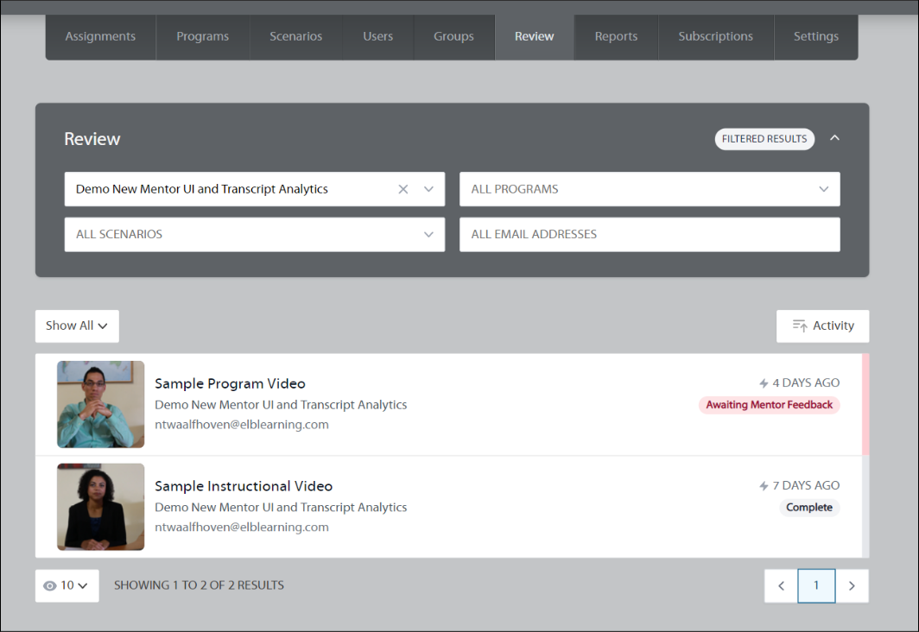This screenshot has width=919, height=632.
Task: Navigate to the Subscriptions tab
Action: (715, 36)
